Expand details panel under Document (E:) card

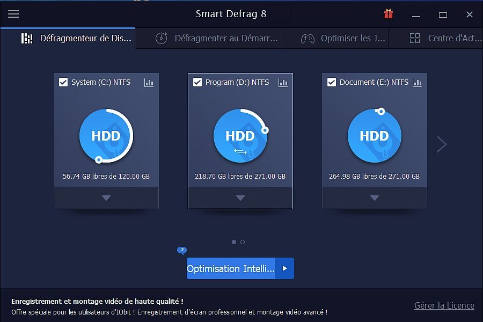click(x=374, y=199)
